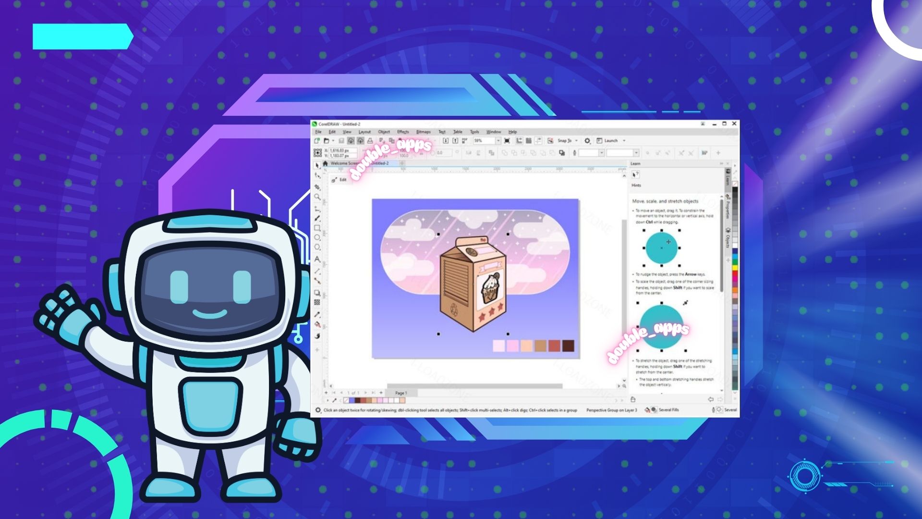Select the Polygon tool

click(x=317, y=247)
